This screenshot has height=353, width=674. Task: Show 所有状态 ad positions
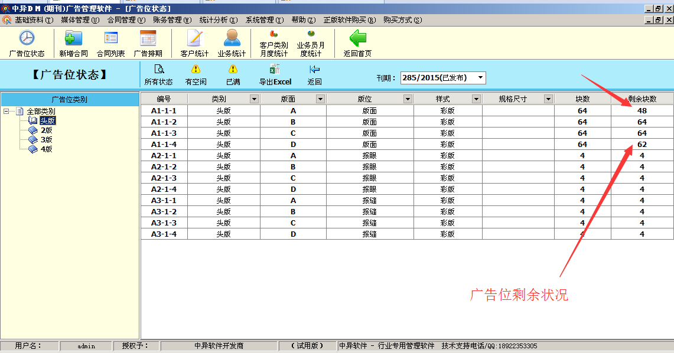click(x=158, y=70)
